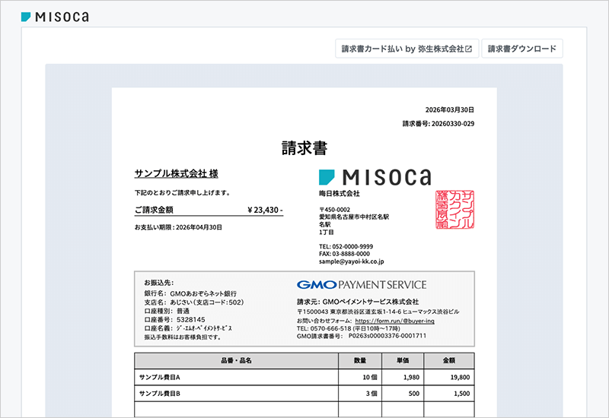Image resolution: width=609 pixels, height=418 pixels.
Task: Click the 金額 column header
Action: tap(448, 360)
